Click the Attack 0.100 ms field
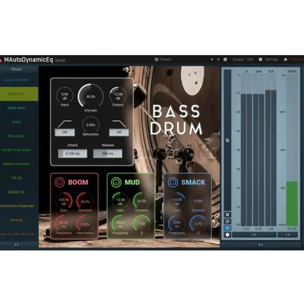Screen dimensions: 304x305 [x=73, y=153]
